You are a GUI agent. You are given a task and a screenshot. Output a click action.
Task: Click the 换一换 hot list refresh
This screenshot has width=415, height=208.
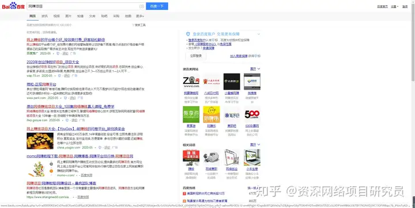click(x=253, y=188)
